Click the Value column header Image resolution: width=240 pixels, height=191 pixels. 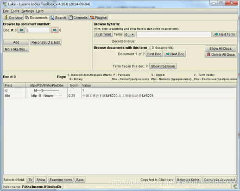159,86
